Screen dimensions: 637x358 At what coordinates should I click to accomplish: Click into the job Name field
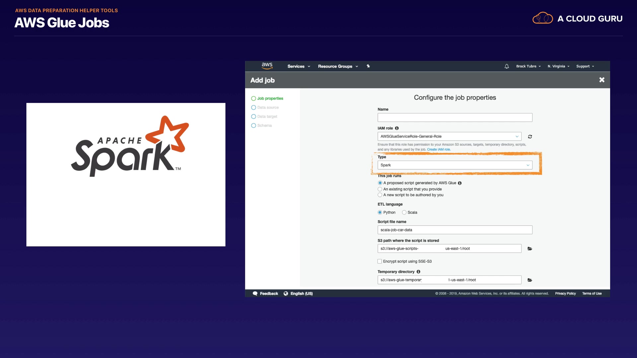coord(455,118)
